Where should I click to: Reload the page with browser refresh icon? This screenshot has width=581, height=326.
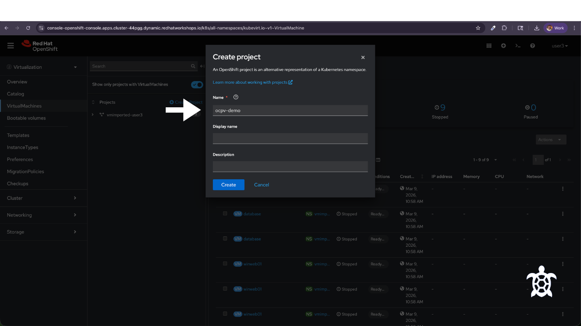(x=28, y=28)
